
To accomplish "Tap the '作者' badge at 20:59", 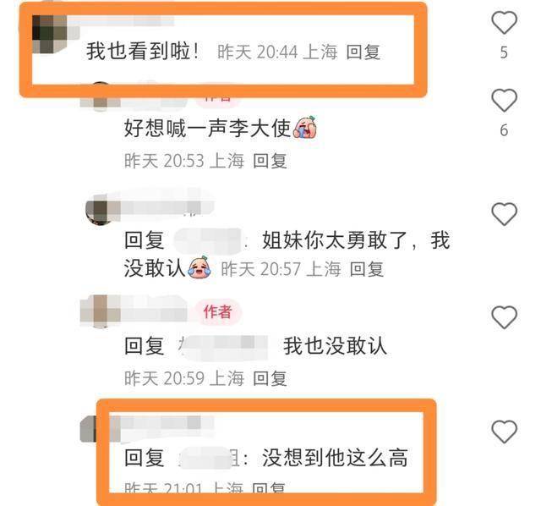I will point(217,312).
